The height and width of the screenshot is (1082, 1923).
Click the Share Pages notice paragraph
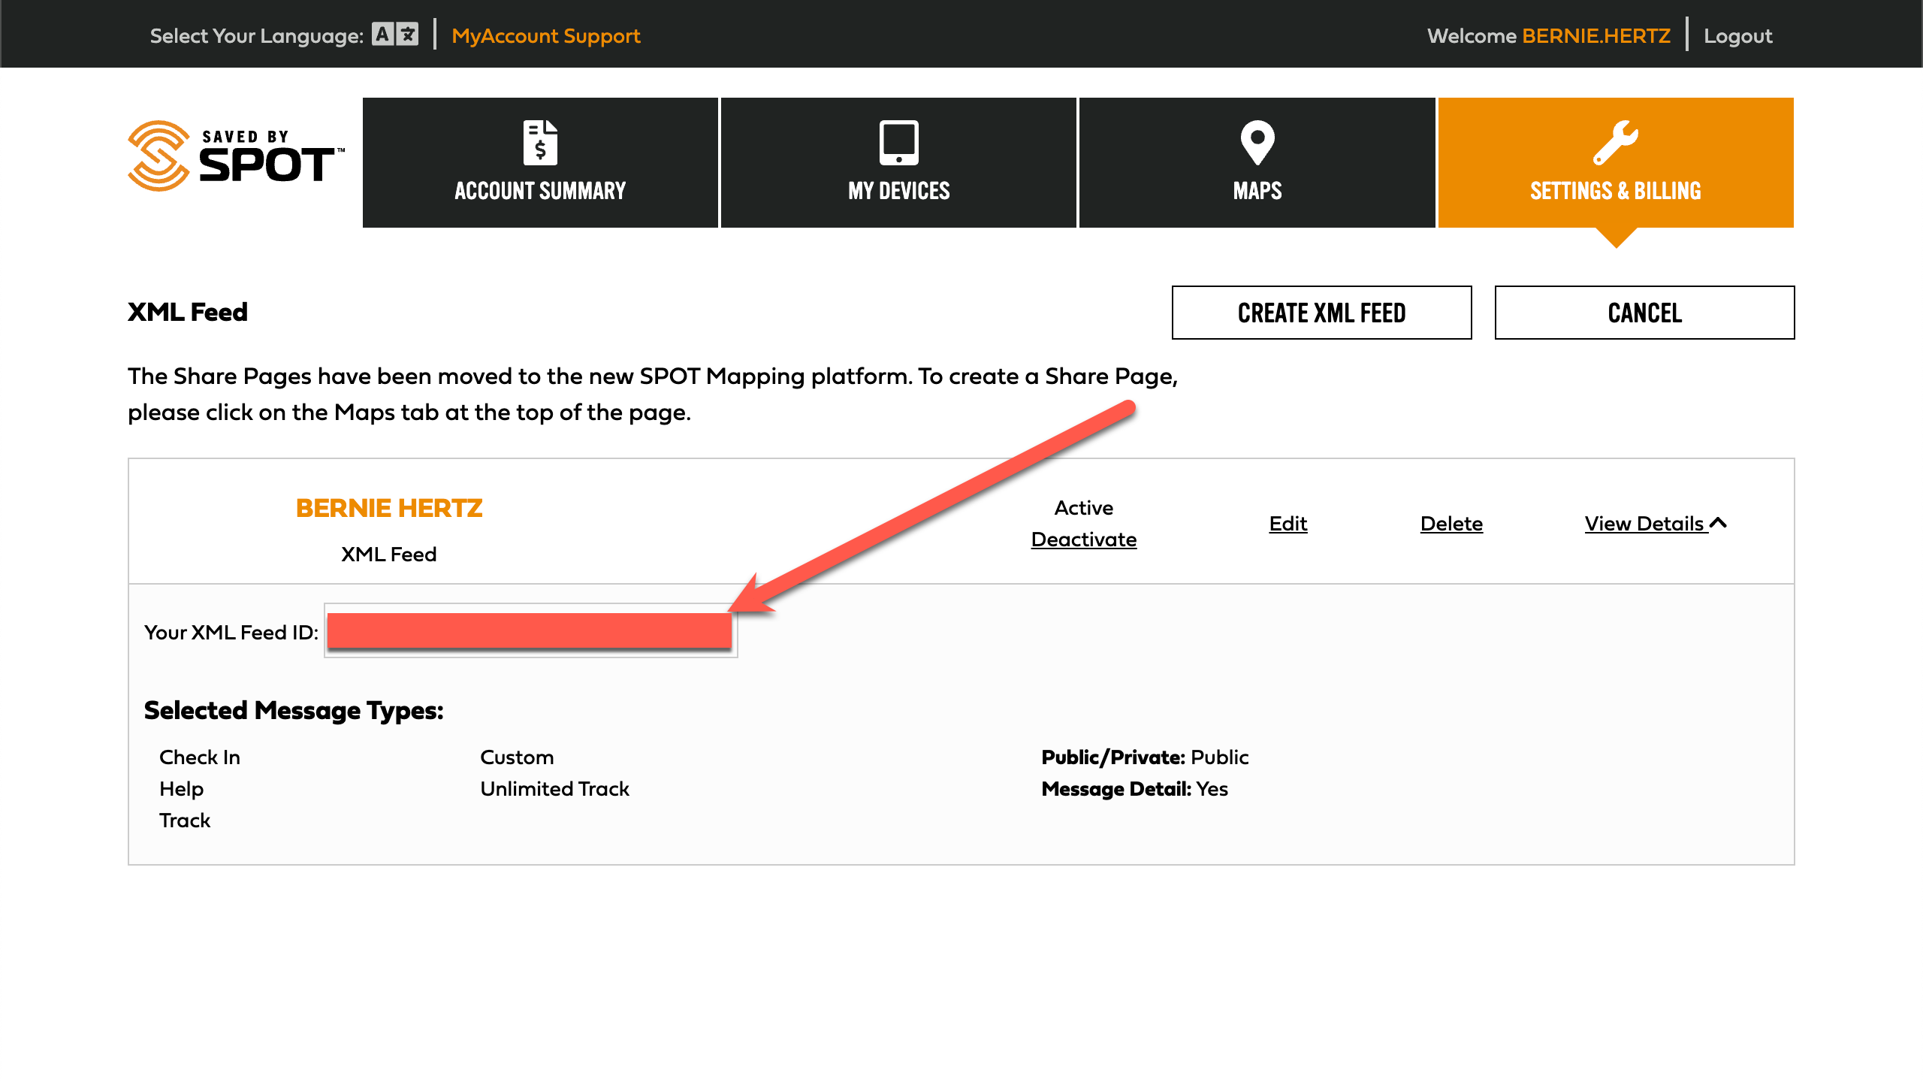click(653, 394)
